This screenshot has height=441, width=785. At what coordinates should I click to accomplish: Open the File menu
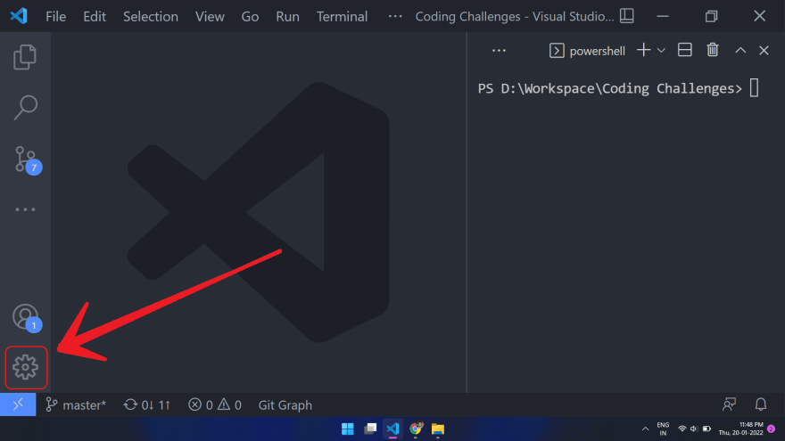point(55,17)
